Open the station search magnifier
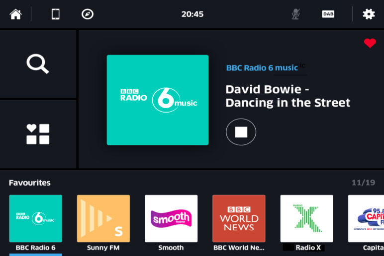Viewport: 384px width, 256px height. point(38,64)
